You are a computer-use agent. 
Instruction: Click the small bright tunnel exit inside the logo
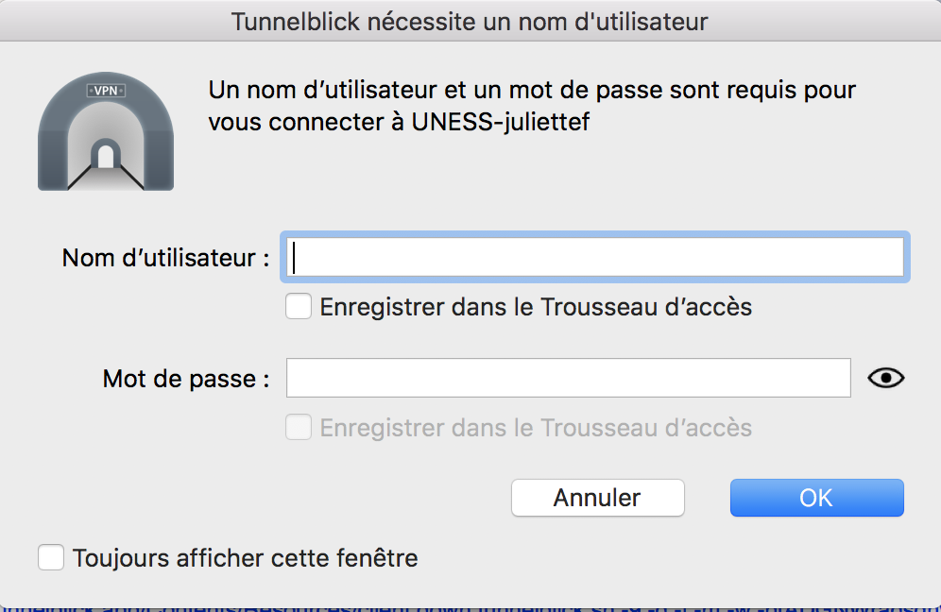coord(106,157)
